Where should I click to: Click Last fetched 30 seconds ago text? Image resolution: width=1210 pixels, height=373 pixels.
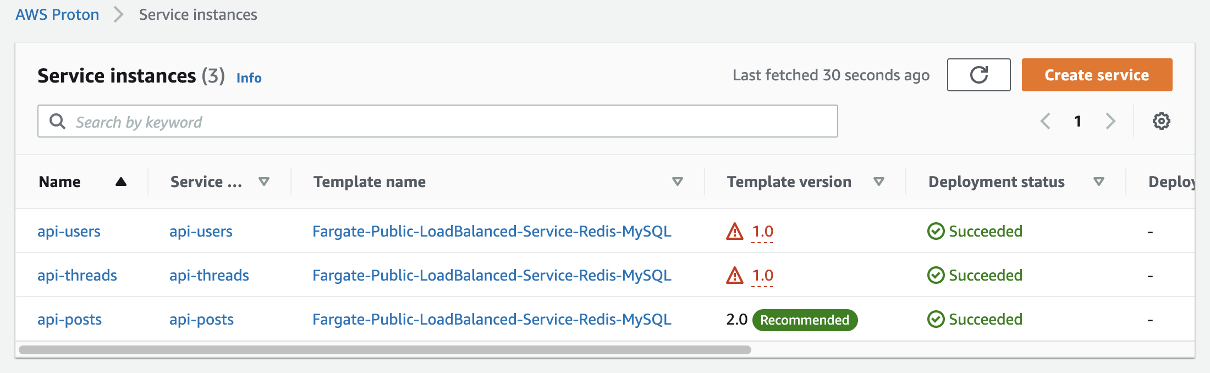point(831,75)
